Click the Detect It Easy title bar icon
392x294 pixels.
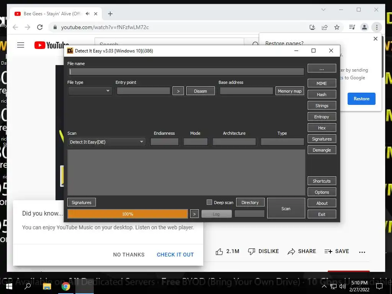[70, 51]
